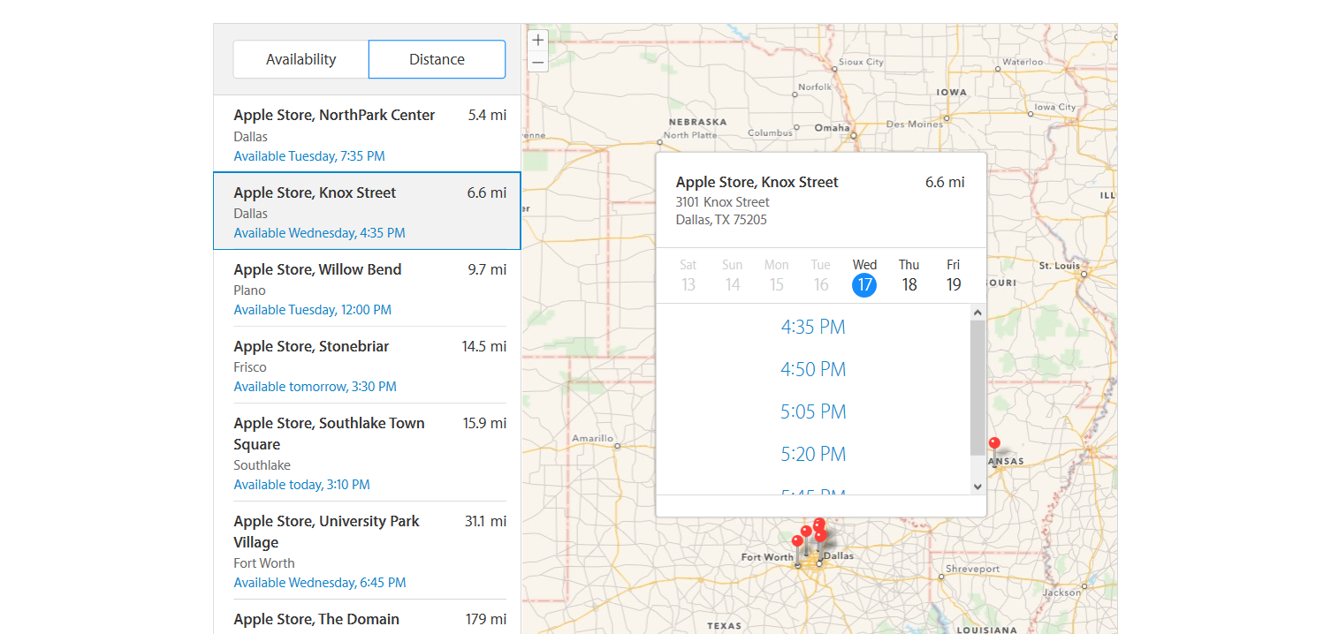Click disabled date Sun 14
This screenshot has height=634, width=1331.
pyautogui.click(x=733, y=276)
